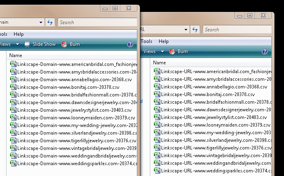Open the help icon in the Domain window
Screen dimensions: 284x176
(130, 44)
